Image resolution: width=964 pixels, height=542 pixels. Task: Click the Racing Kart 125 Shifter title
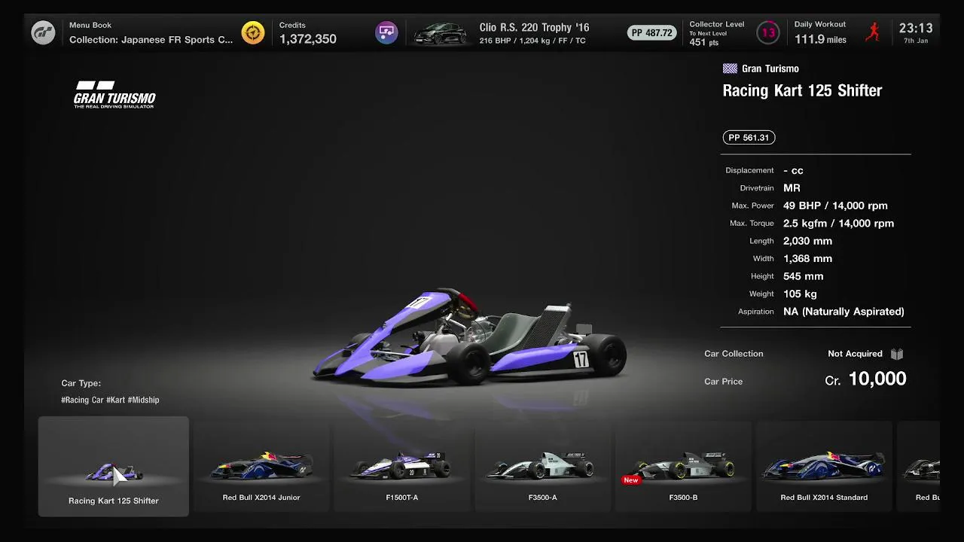802,90
